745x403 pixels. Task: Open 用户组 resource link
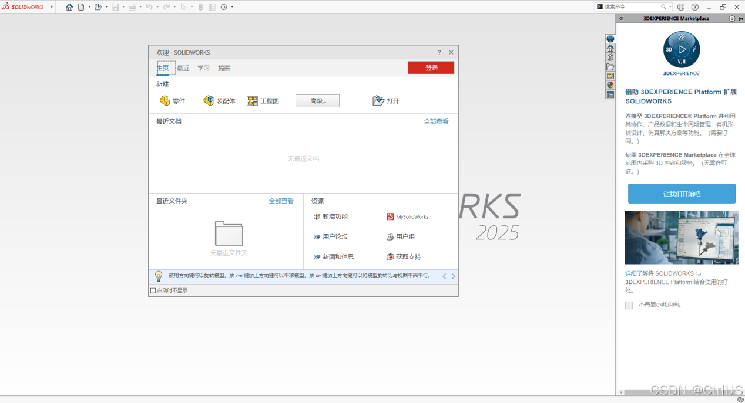tap(401, 236)
